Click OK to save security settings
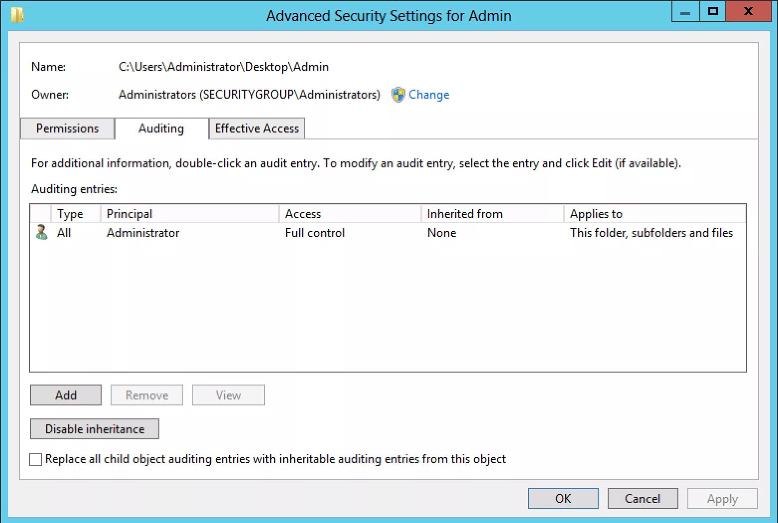Image resolution: width=778 pixels, height=523 pixels. click(563, 499)
